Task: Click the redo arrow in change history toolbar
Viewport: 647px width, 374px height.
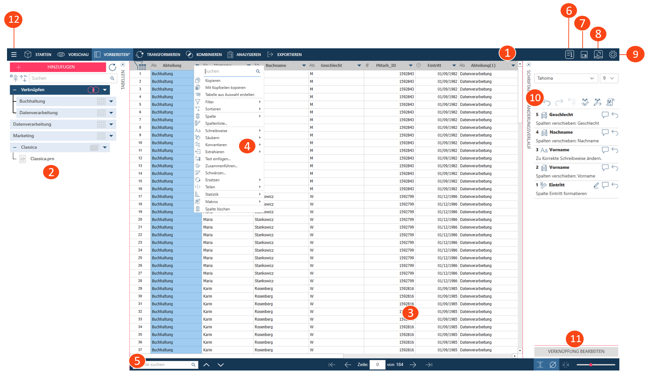Action: pos(559,102)
